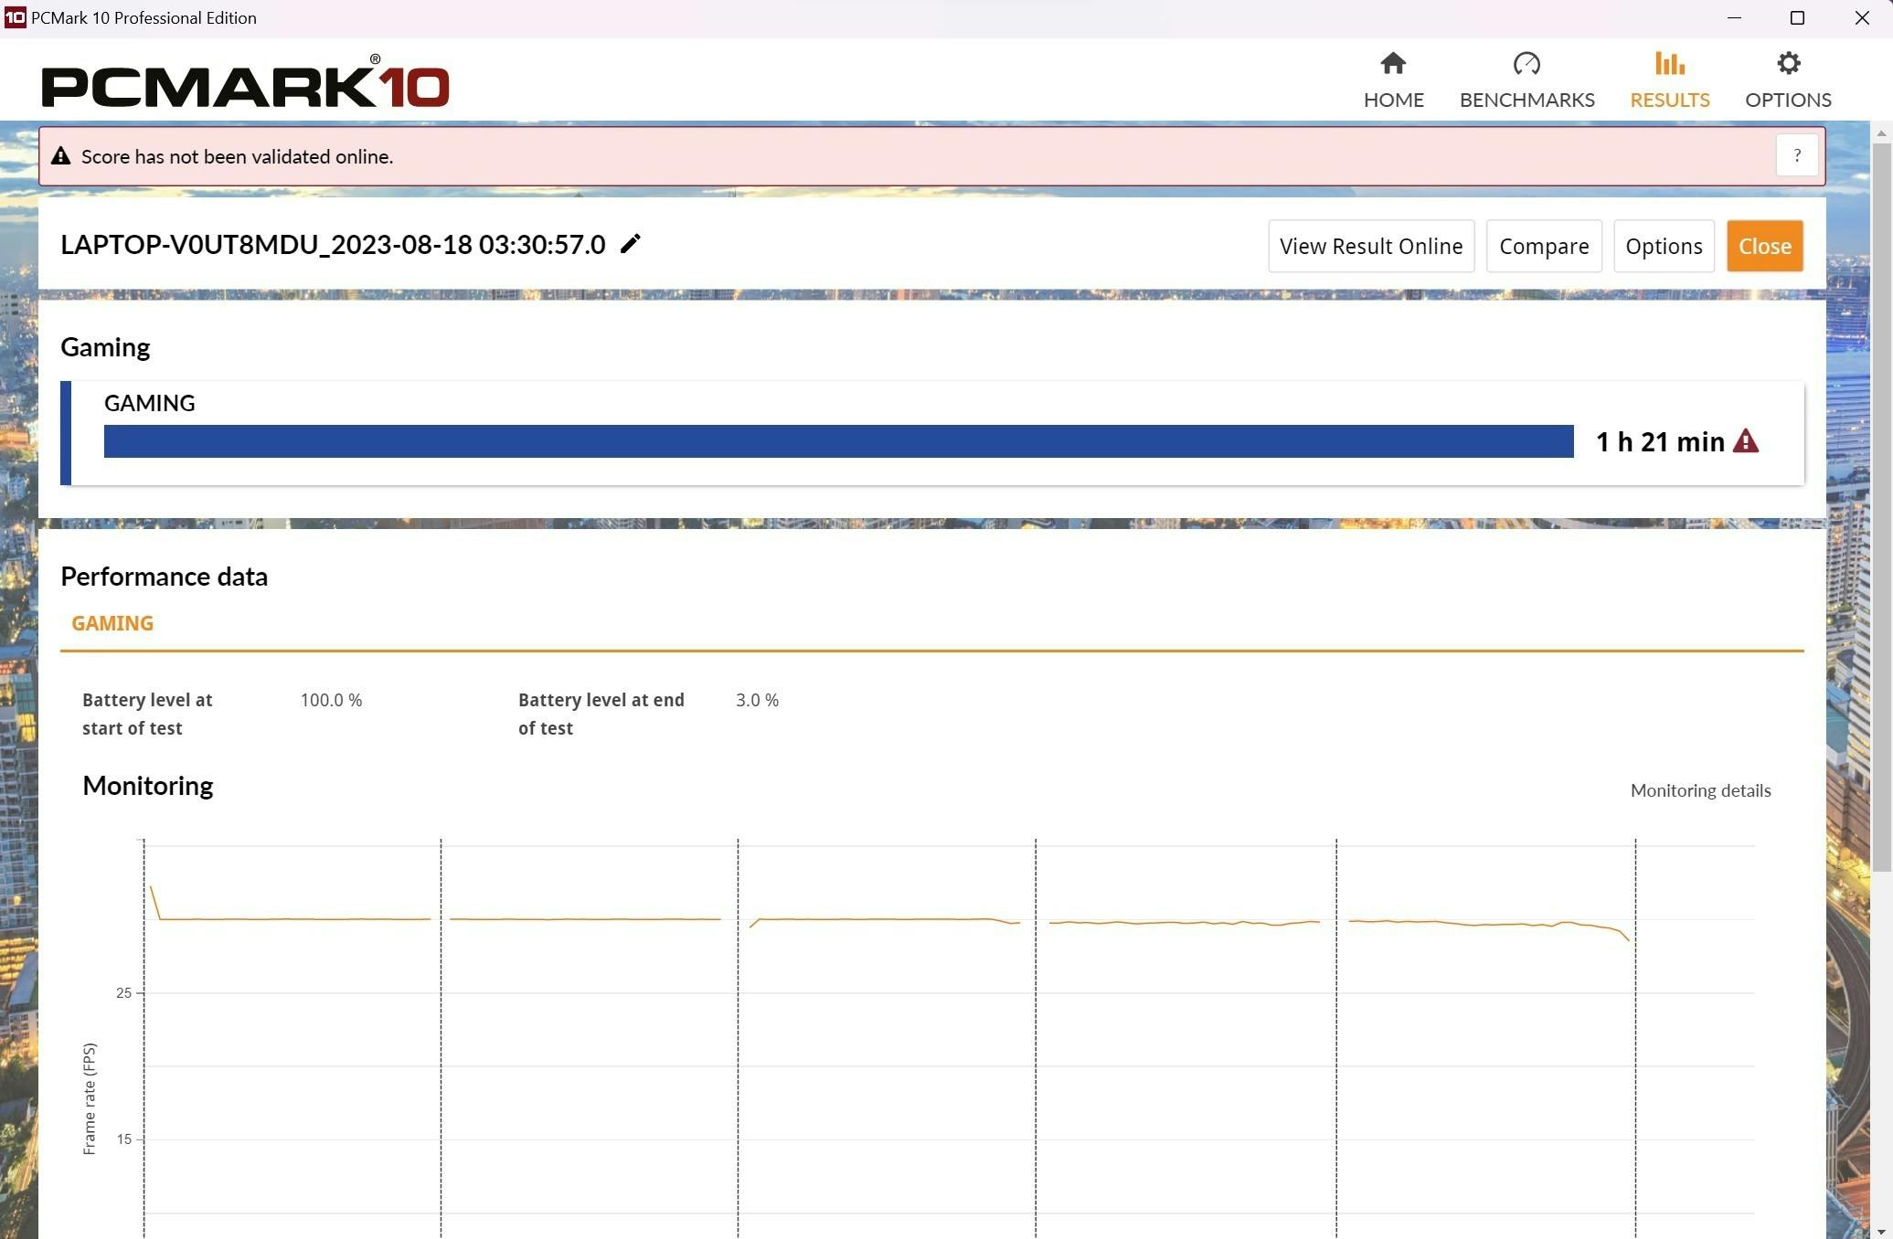Open the BENCHMARKS gauge section

tap(1526, 80)
